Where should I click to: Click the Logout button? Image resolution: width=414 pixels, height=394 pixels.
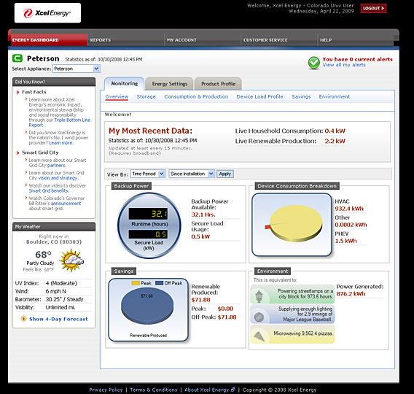click(373, 8)
